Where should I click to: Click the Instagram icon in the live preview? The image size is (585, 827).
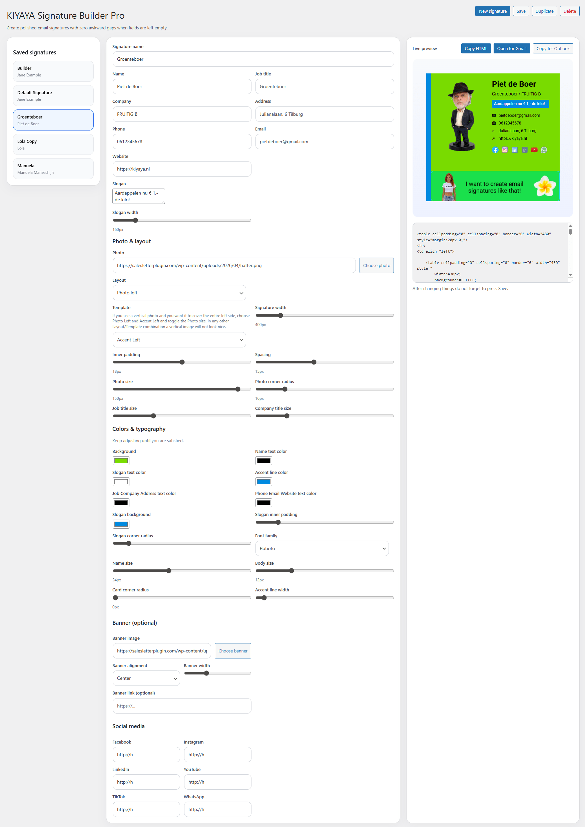point(505,150)
